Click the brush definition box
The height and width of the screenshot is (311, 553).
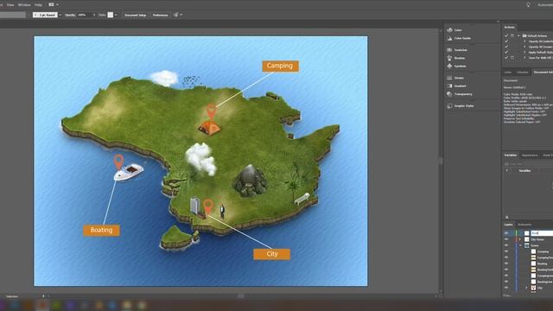[45, 15]
